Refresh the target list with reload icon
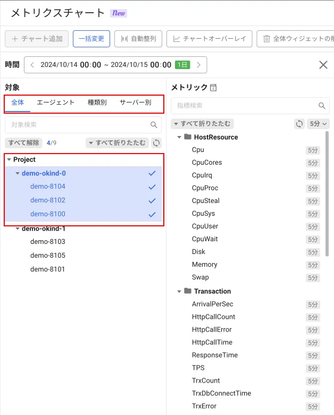Screen dimensions: 334x415 pos(156,143)
